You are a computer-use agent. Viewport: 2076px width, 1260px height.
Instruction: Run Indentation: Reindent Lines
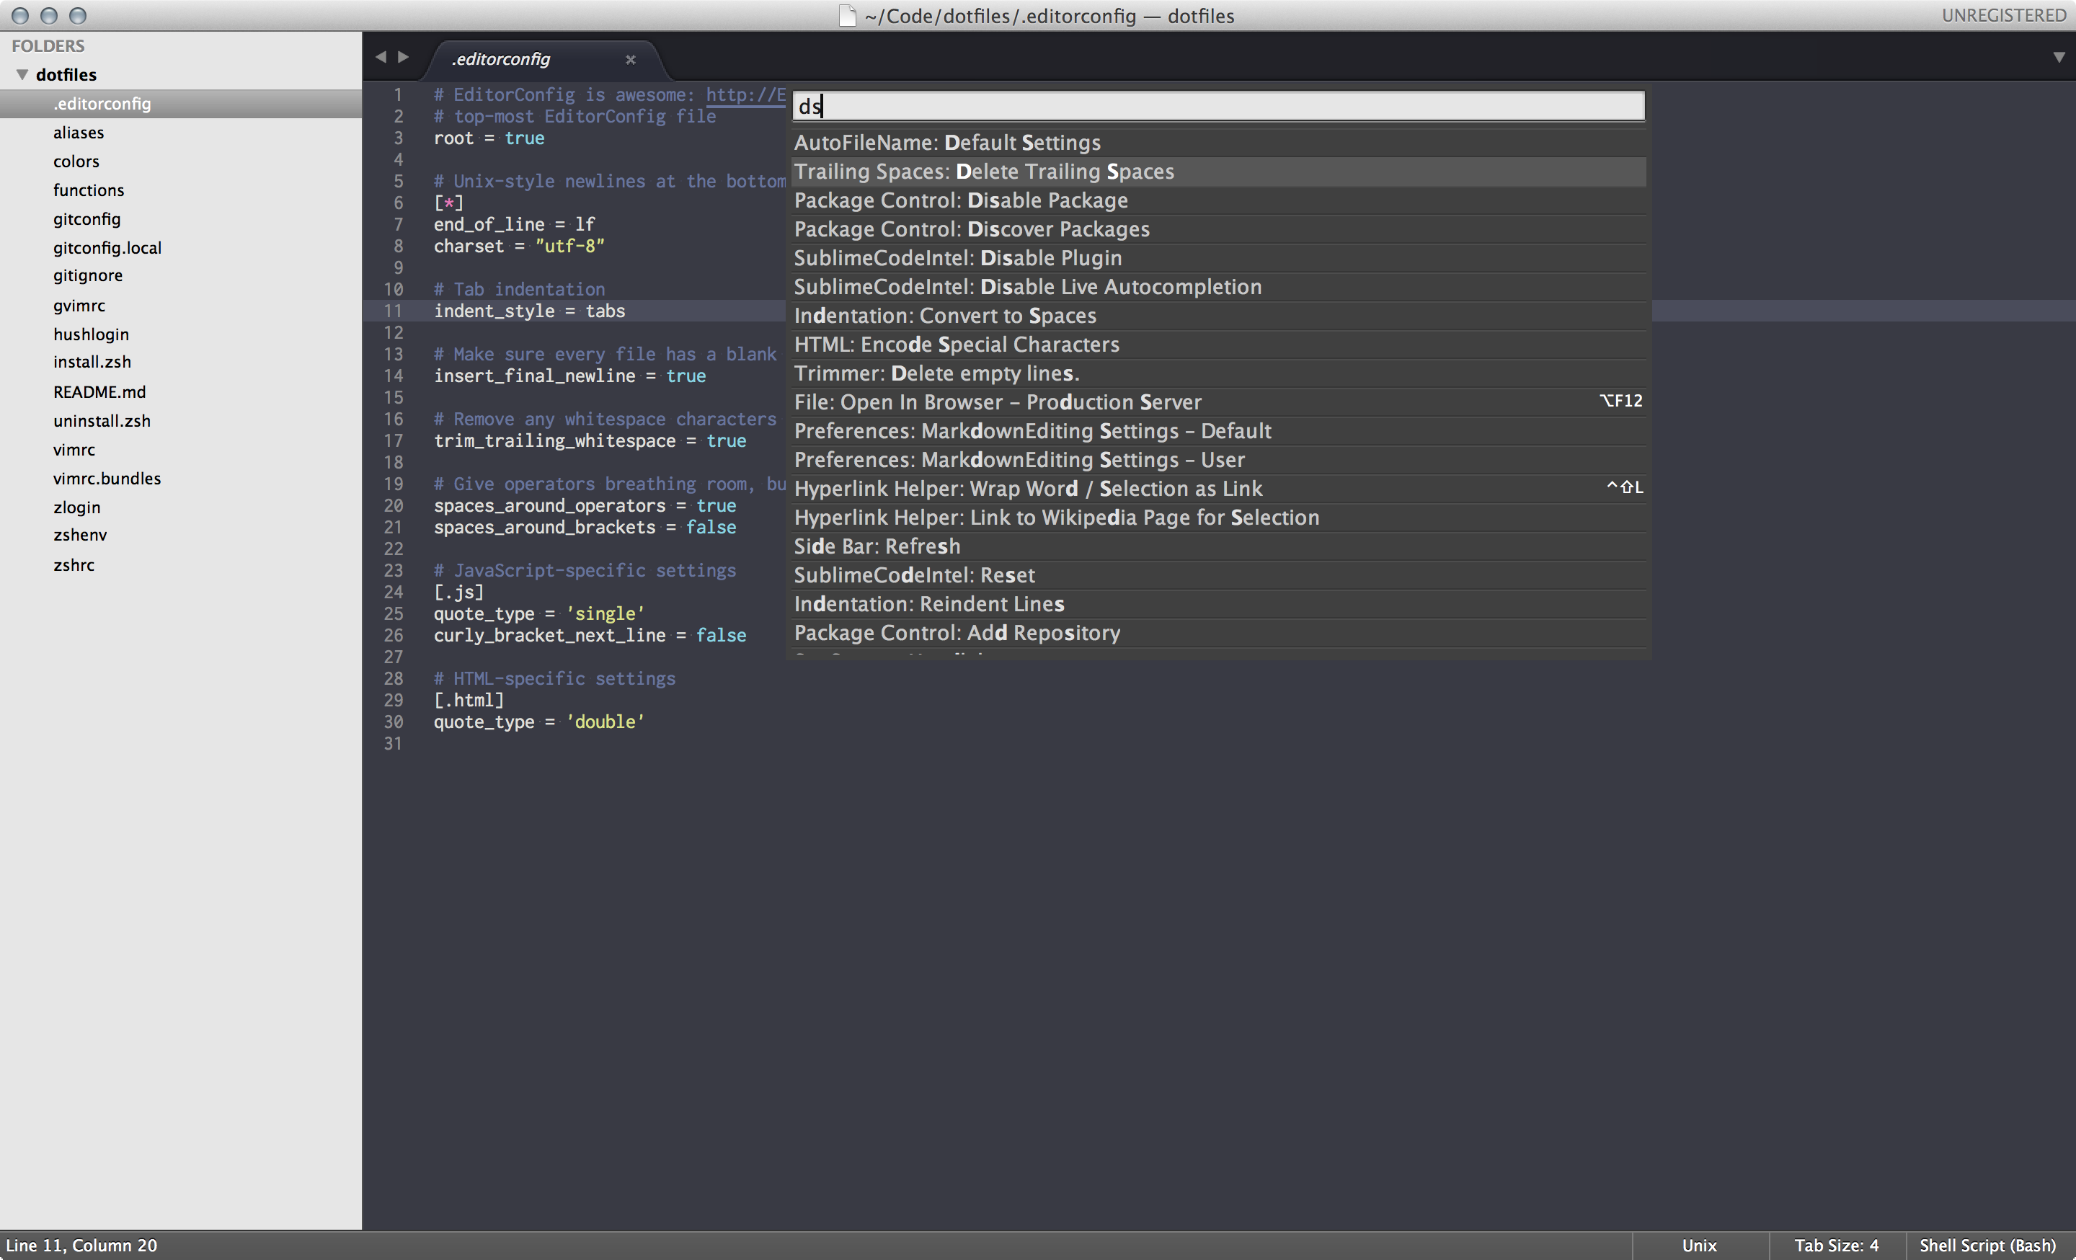point(1218,604)
